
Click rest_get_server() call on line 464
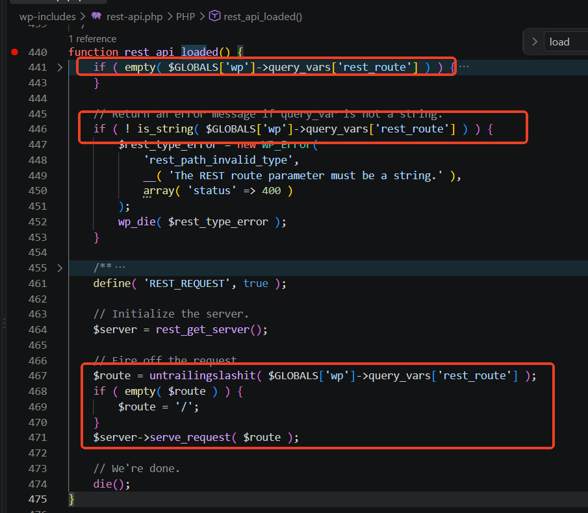point(209,330)
